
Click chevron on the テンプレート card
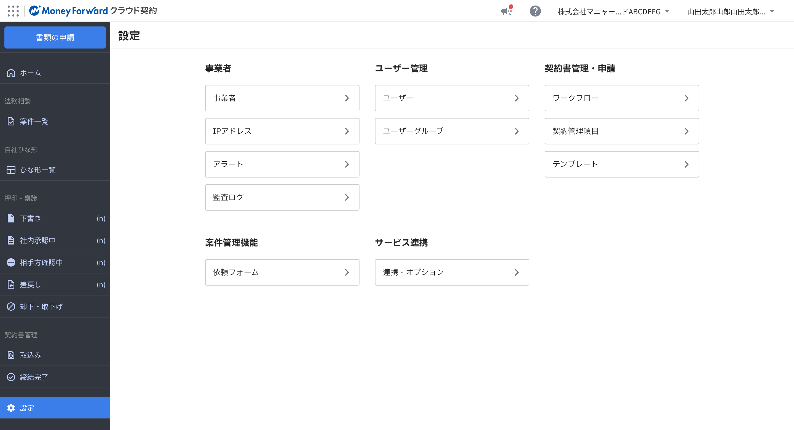687,164
